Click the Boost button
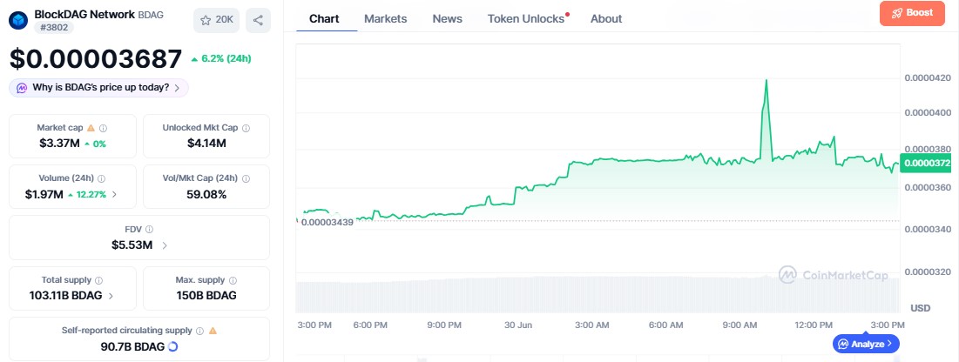 tap(912, 13)
